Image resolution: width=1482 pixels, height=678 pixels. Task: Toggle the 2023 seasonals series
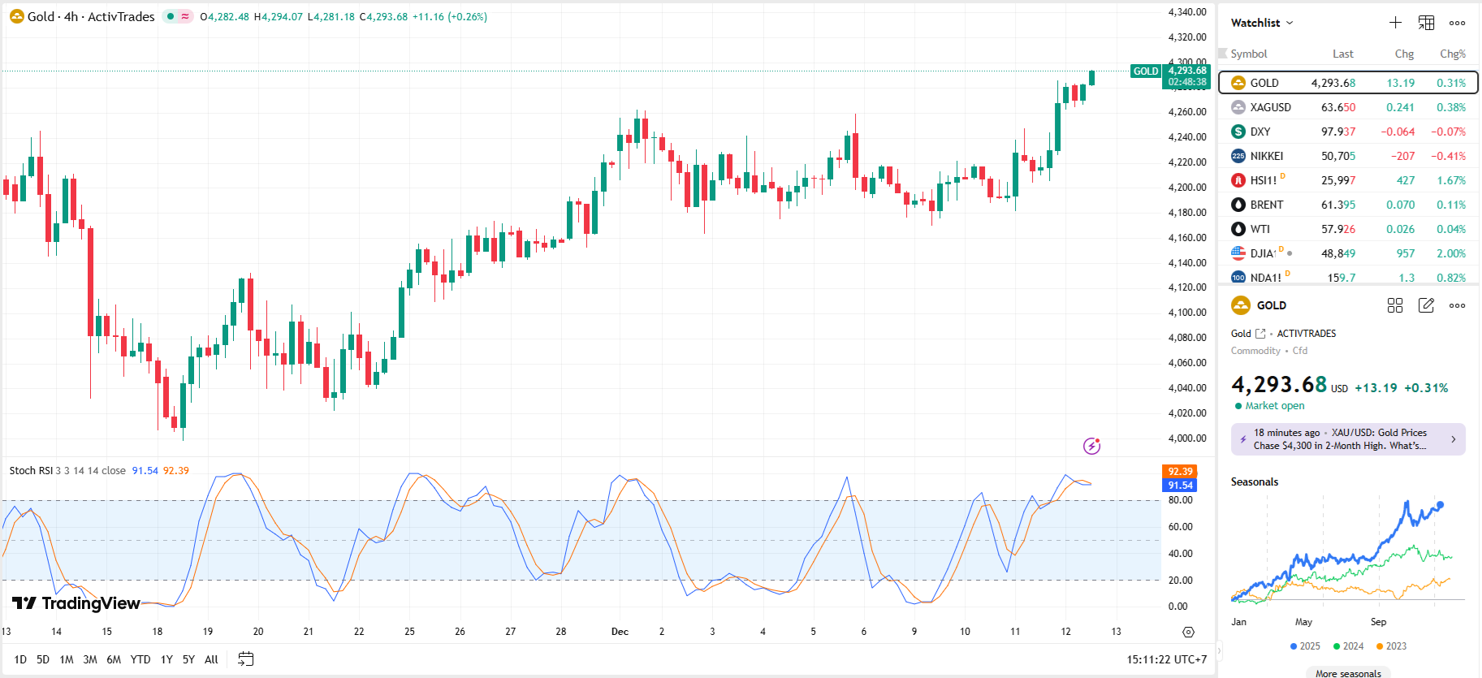pos(1391,646)
